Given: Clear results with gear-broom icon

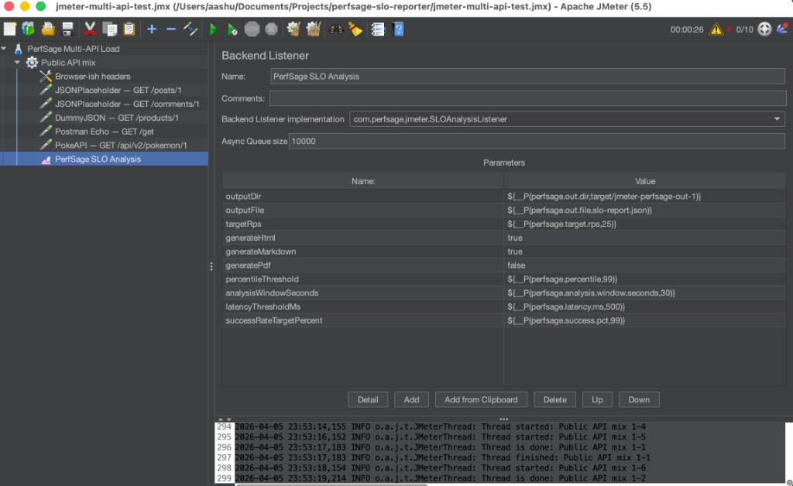Looking at the screenshot, I should tap(294, 29).
